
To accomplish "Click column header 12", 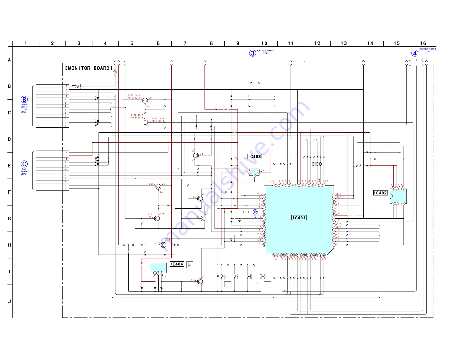I will (x=317, y=43).
